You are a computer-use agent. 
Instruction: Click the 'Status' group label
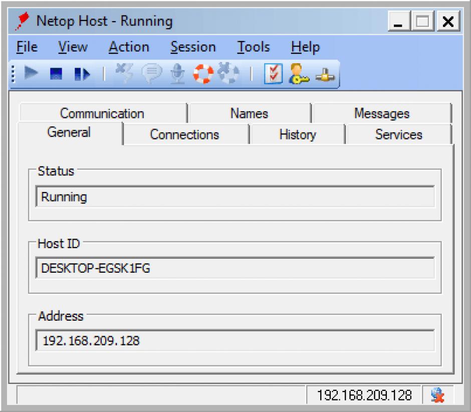pos(56,171)
